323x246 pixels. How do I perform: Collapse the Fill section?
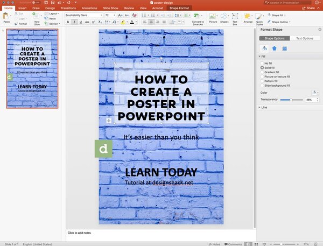262,56
